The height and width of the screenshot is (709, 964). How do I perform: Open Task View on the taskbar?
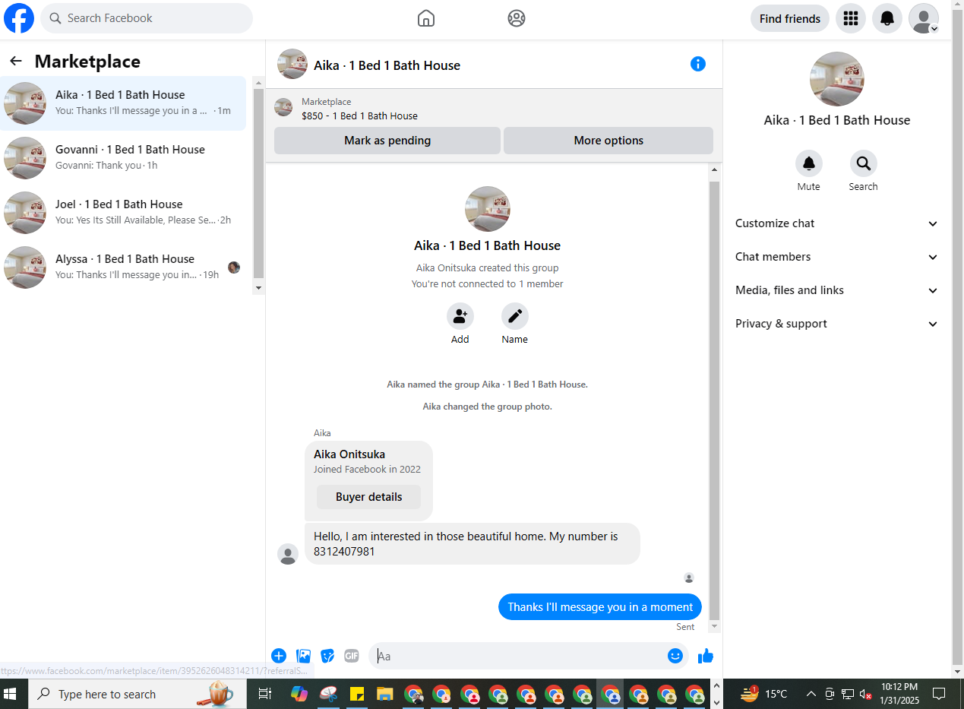click(264, 694)
